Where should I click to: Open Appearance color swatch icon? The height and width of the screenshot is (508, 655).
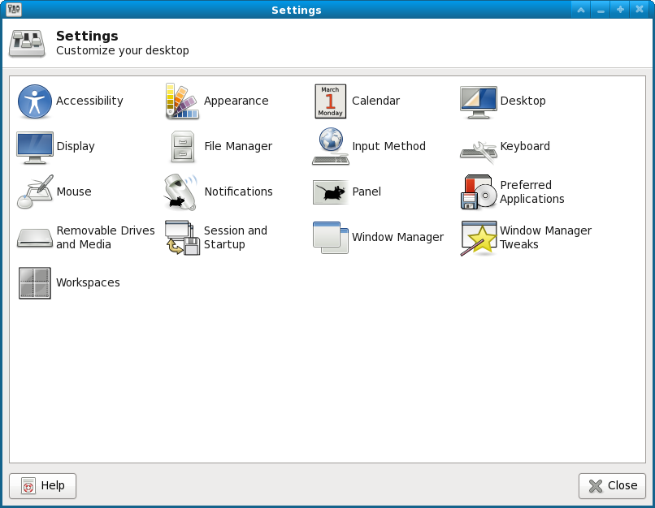(182, 101)
